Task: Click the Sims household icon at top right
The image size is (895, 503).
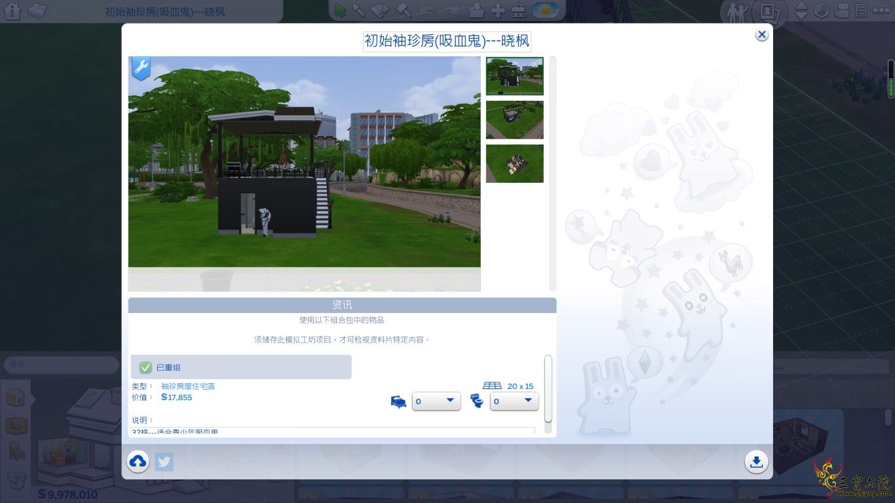Action: tap(736, 12)
